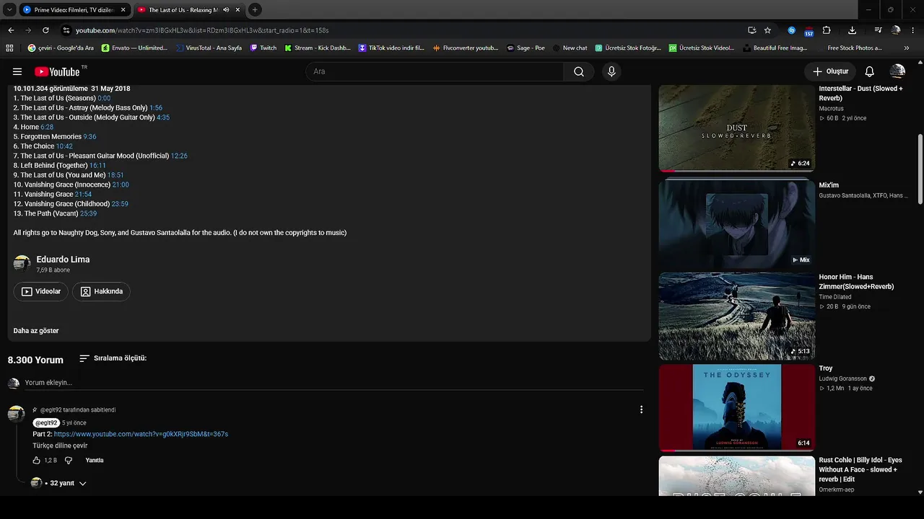Open the Troy The Odyssey thumbnail
Screen dimensions: 924x519
click(x=737, y=407)
